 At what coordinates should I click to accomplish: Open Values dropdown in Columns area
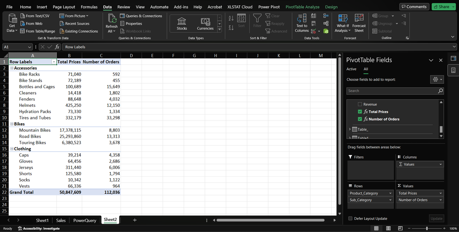[x=441, y=164]
